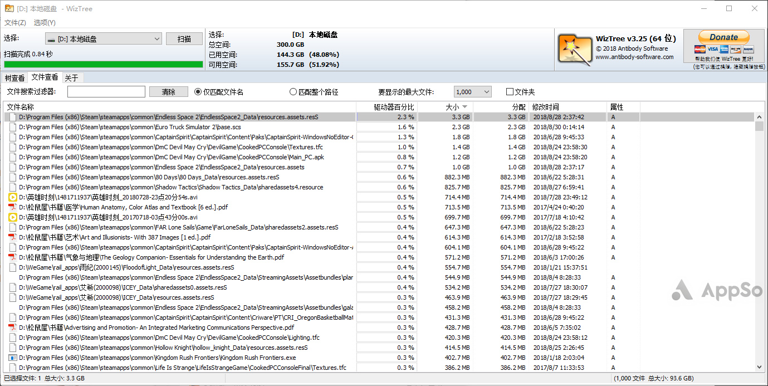Select the 匹配整个路径 radio button

293,92
